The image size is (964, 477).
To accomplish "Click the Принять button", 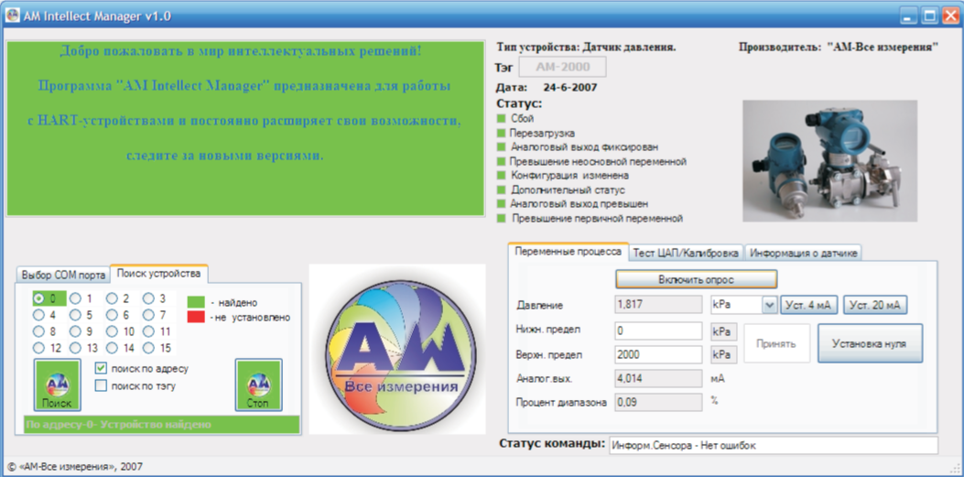I will click(777, 343).
